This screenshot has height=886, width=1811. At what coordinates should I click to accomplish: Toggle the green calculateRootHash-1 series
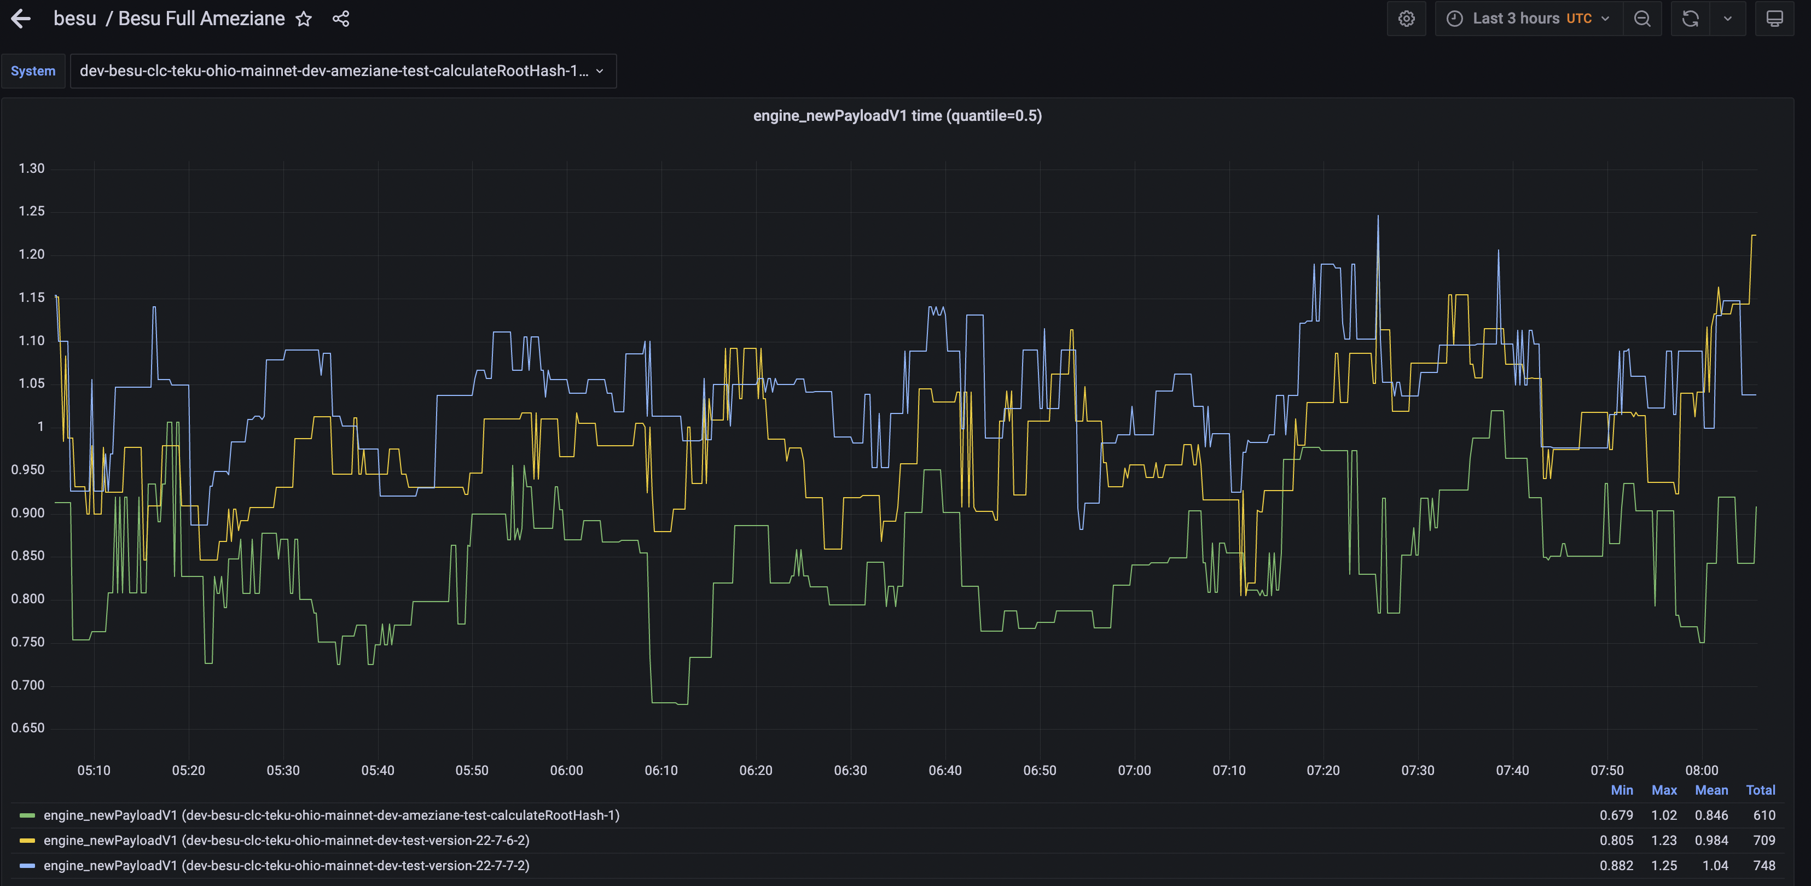(x=330, y=815)
